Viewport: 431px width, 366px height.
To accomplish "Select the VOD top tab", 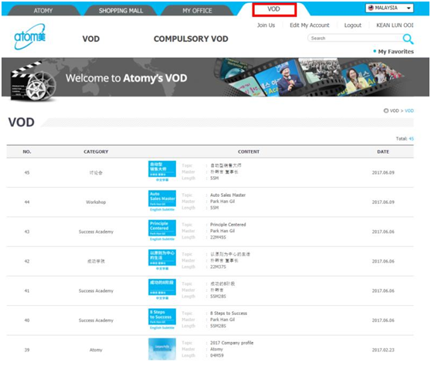I will [273, 9].
